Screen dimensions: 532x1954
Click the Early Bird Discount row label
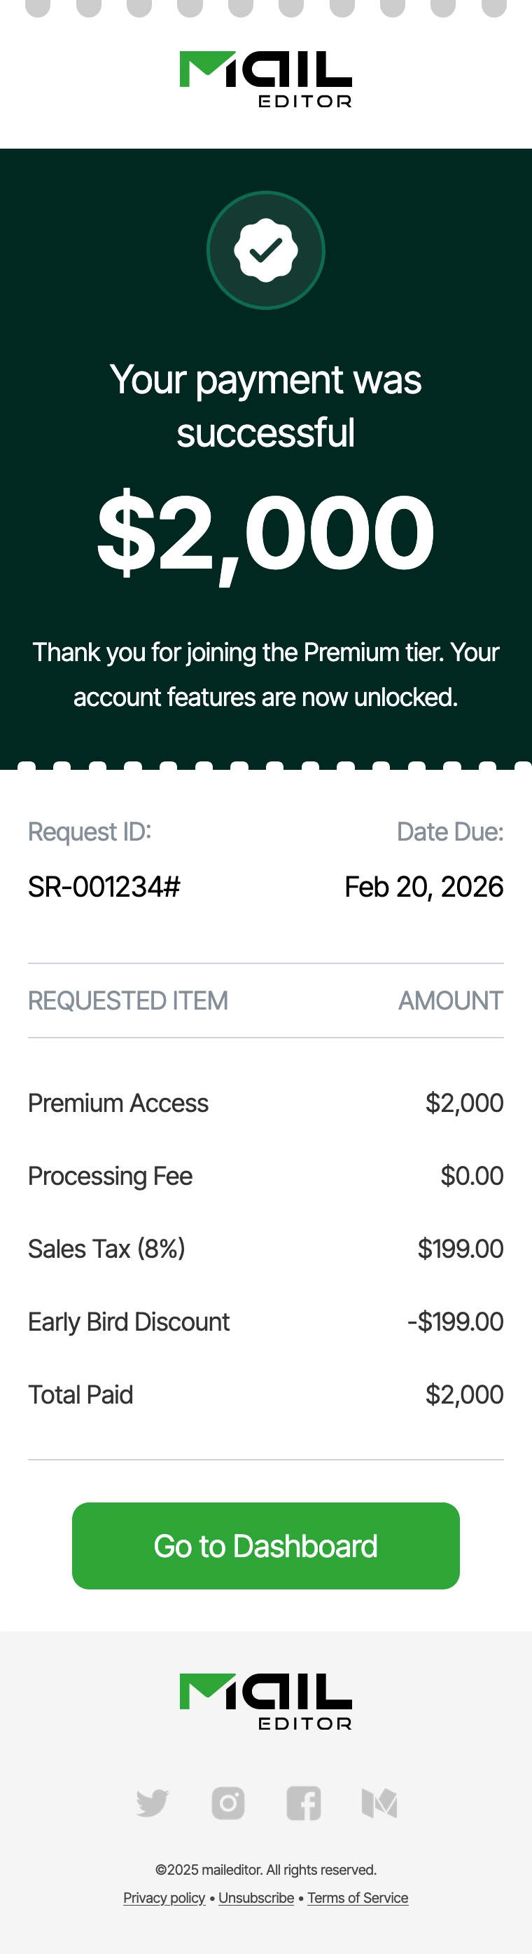(129, 1322)
